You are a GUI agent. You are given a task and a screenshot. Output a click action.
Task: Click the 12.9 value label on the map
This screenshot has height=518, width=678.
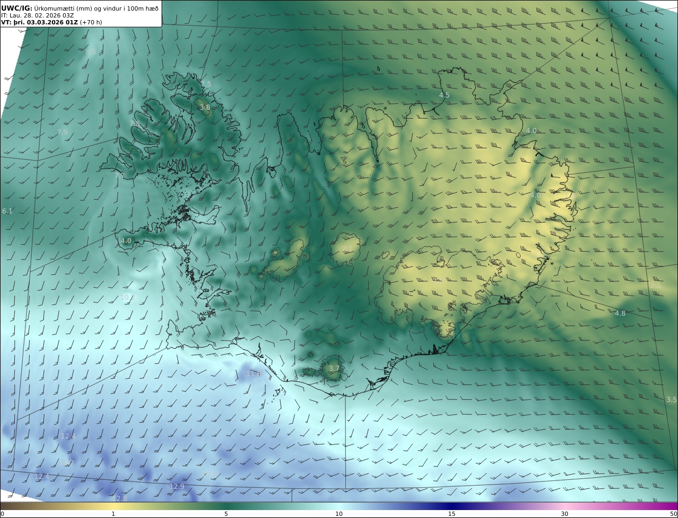tap(177, 487)
